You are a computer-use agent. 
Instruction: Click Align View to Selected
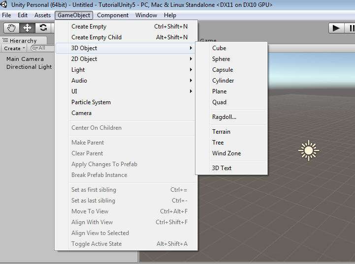click(126, 233)
